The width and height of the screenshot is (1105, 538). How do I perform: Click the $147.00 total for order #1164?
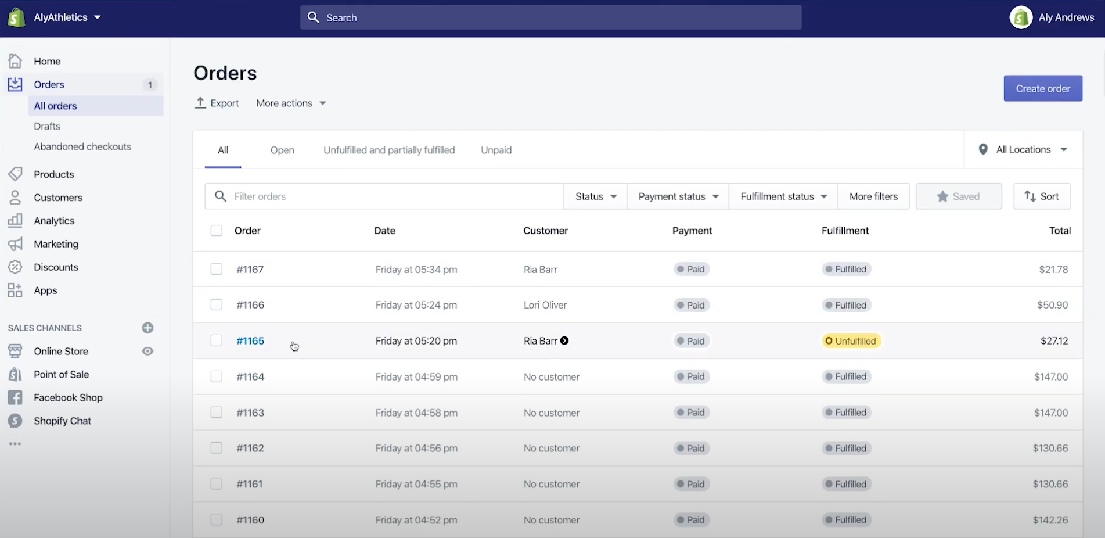(x=1051, y=376)
